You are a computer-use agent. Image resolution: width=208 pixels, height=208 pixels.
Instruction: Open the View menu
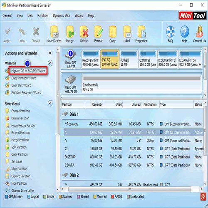20,15
